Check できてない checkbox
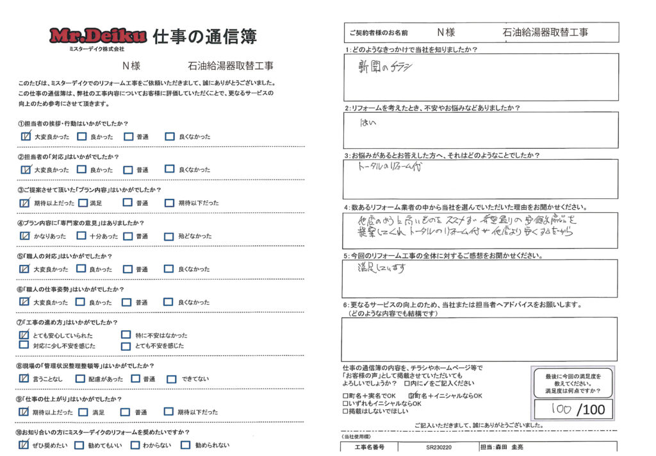The height and width of the screenshot is (456, 656). point(172,378)
